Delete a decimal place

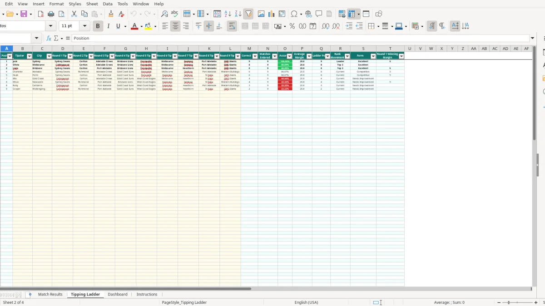336,26
